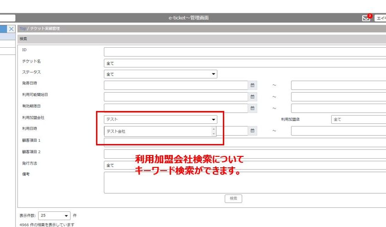This screenshot has width=386, height=227.
Task: Go to Top breadcrumb link
Action: click(x=23, y=29)
